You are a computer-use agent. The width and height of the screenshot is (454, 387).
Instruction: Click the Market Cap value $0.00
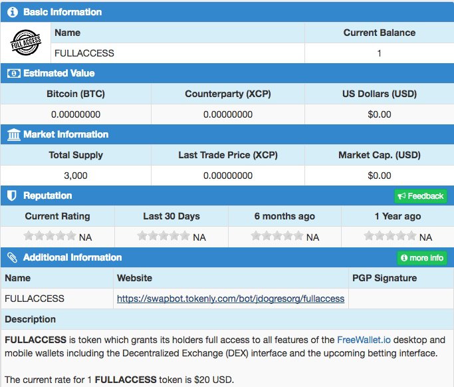coord(380,176)
